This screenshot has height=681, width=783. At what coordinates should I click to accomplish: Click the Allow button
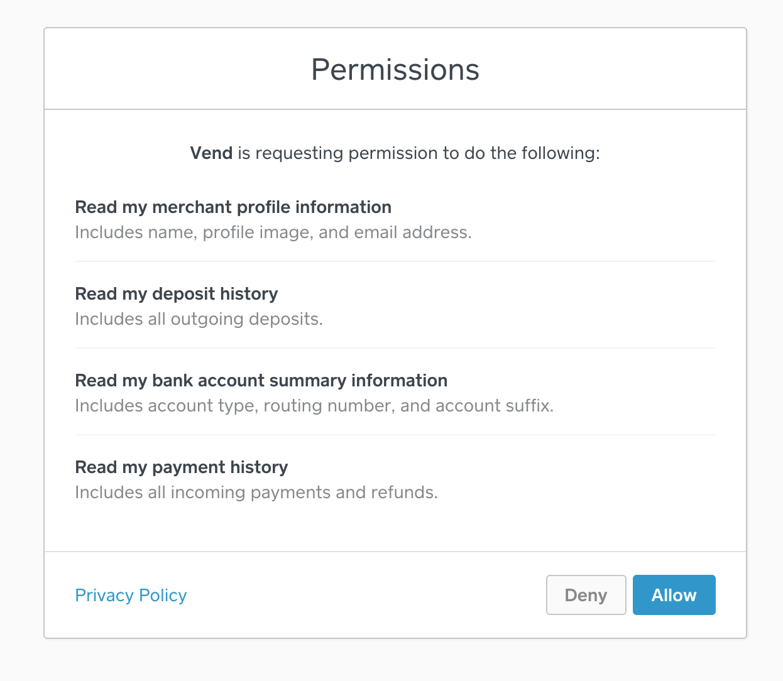tap(674, 595)
